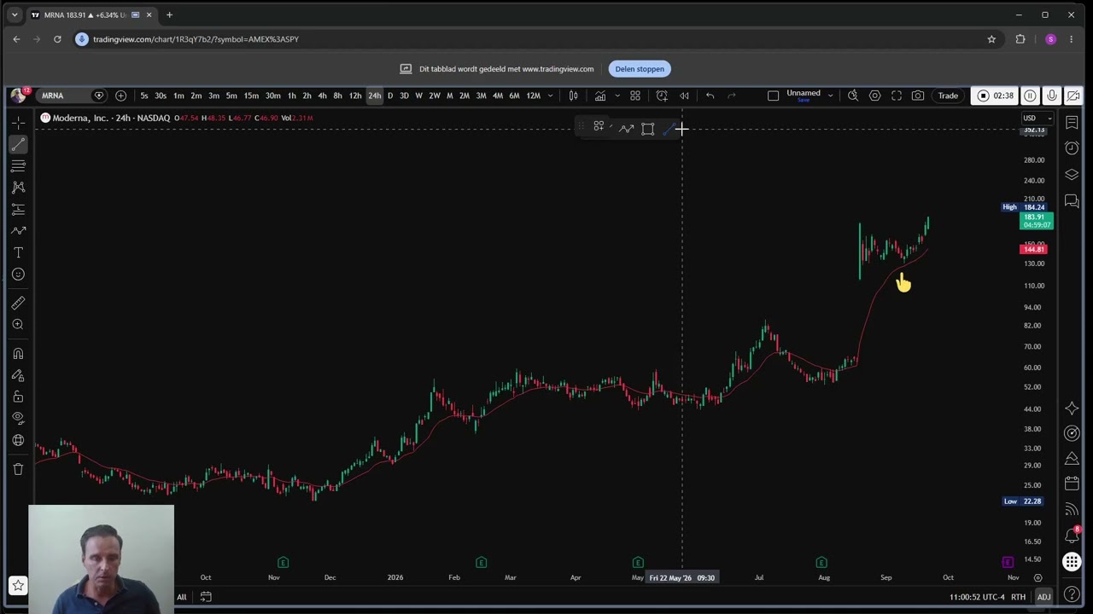This screenshot has width=1093, height=614.
Task: Toggle hide all drawings eye icon
Action: [x=18, y=418]
